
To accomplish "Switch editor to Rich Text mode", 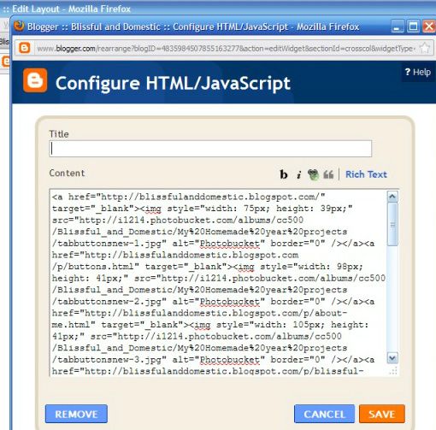I will tap(366, 174).
